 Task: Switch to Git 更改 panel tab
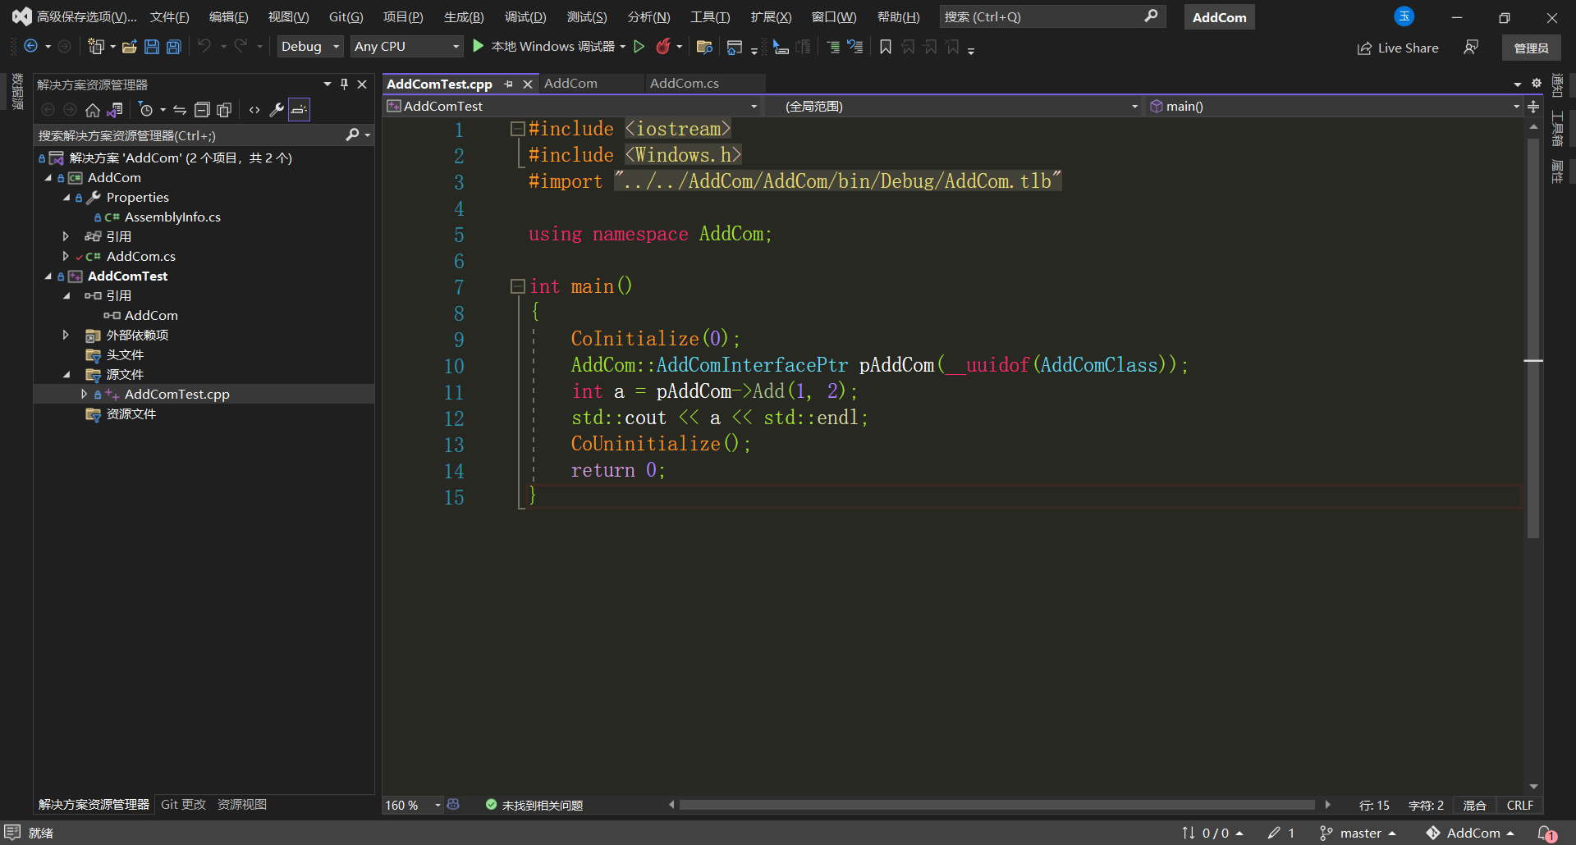click(x=183, y=805)
